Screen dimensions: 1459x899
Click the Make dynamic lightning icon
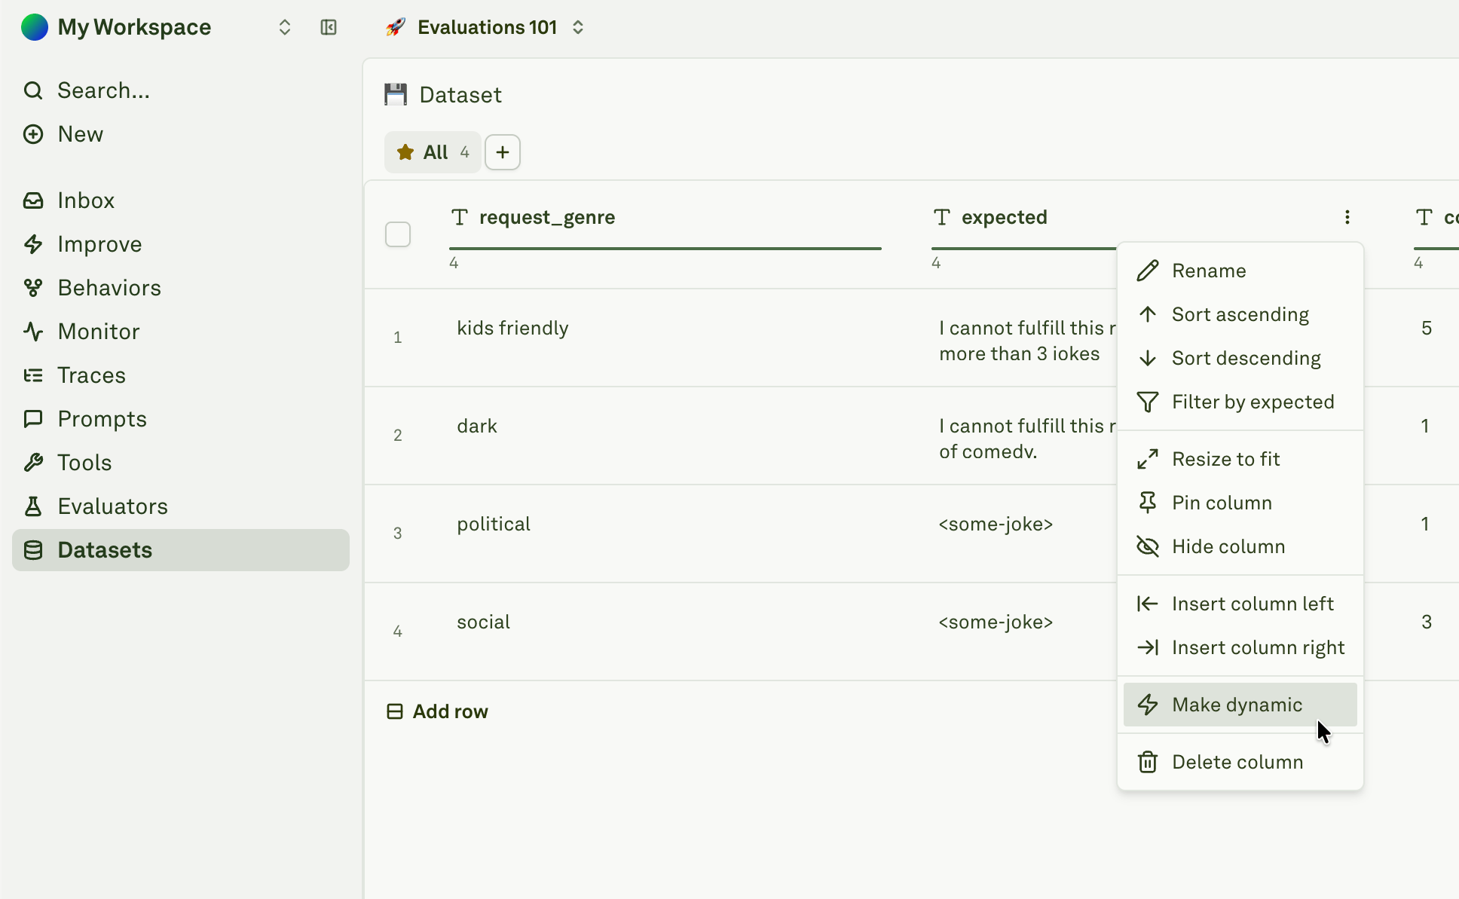point(1148,705)
